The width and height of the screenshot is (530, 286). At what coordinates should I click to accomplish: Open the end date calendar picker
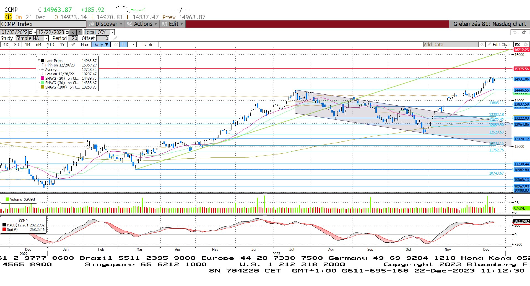(67, 32)
